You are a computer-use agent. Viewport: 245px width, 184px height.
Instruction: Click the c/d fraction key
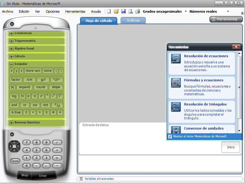click(x=57, y=105)
